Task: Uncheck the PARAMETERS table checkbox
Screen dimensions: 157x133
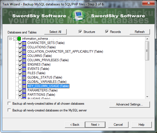Action: click(20, 91)
